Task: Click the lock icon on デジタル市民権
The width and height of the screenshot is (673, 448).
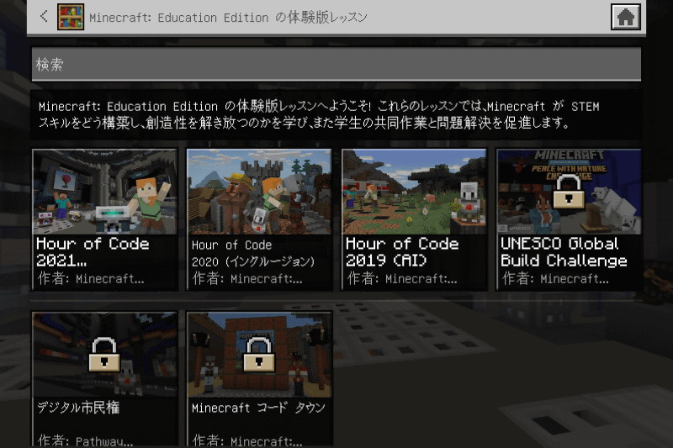Action: [104, 355]
